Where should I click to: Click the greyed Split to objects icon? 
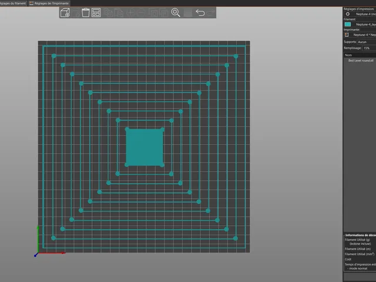[153, 13]
